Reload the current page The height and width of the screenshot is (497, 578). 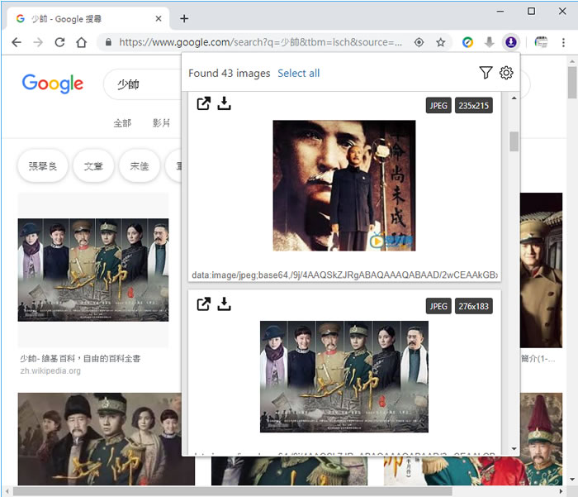(59, 42)
